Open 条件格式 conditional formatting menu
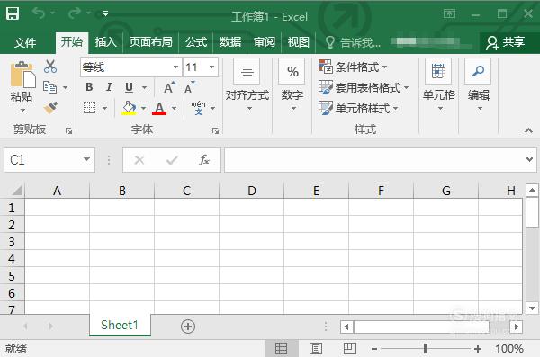 pos(354,67)
